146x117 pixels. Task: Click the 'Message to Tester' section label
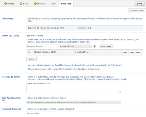11,77
